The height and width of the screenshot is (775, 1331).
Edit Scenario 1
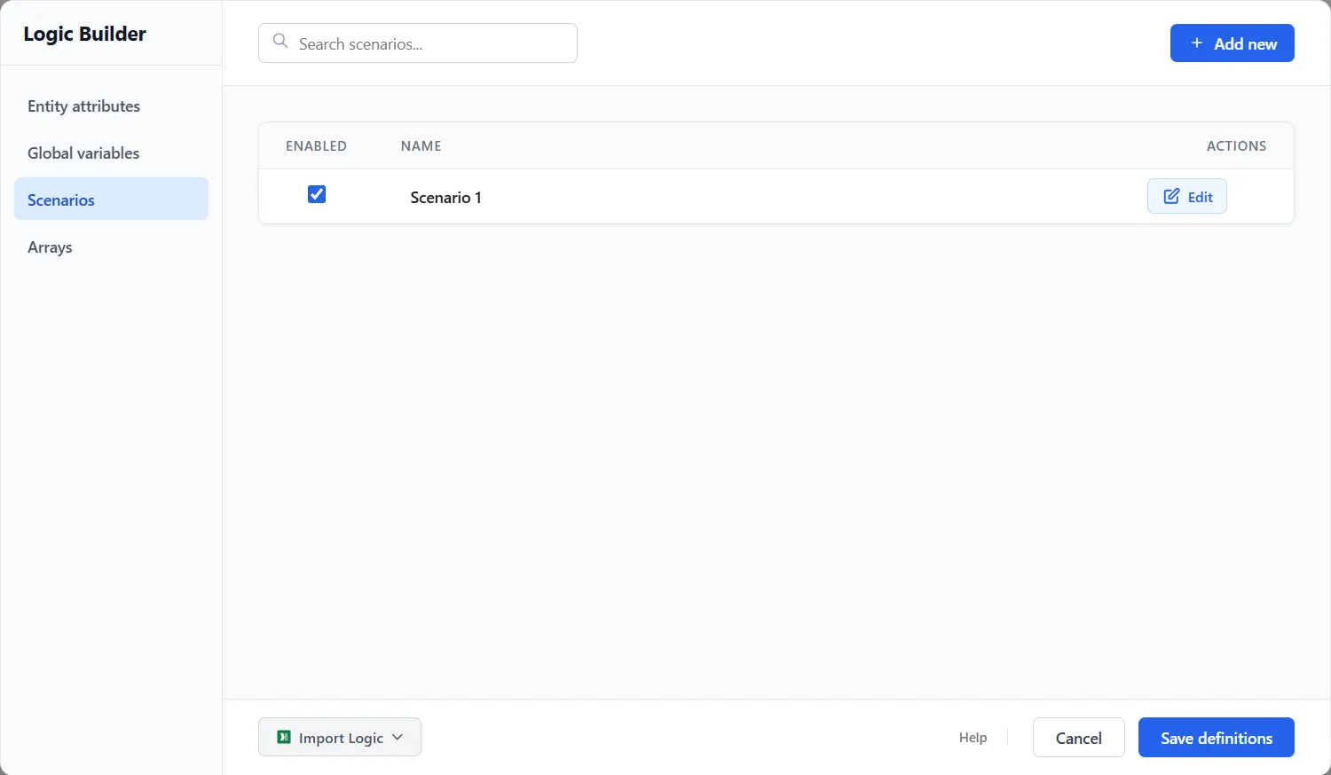coord(1186,196)
